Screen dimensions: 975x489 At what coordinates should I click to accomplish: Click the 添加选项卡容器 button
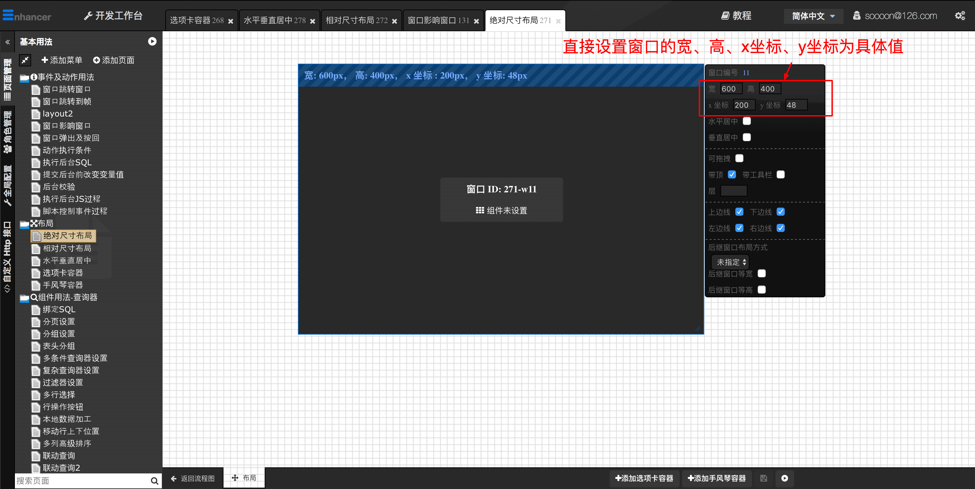[x=644, y=479]
